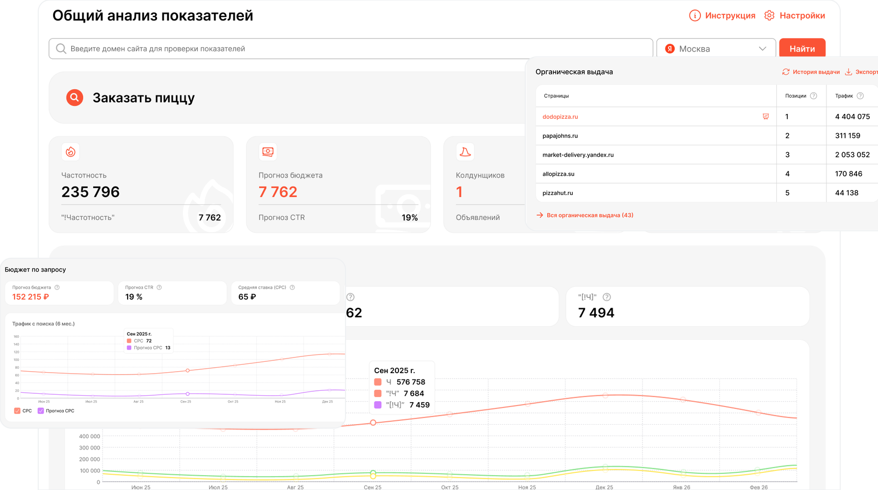The image size is (878, 490).
Task: Click the Заказать пиццу query title
Action: 143,98
